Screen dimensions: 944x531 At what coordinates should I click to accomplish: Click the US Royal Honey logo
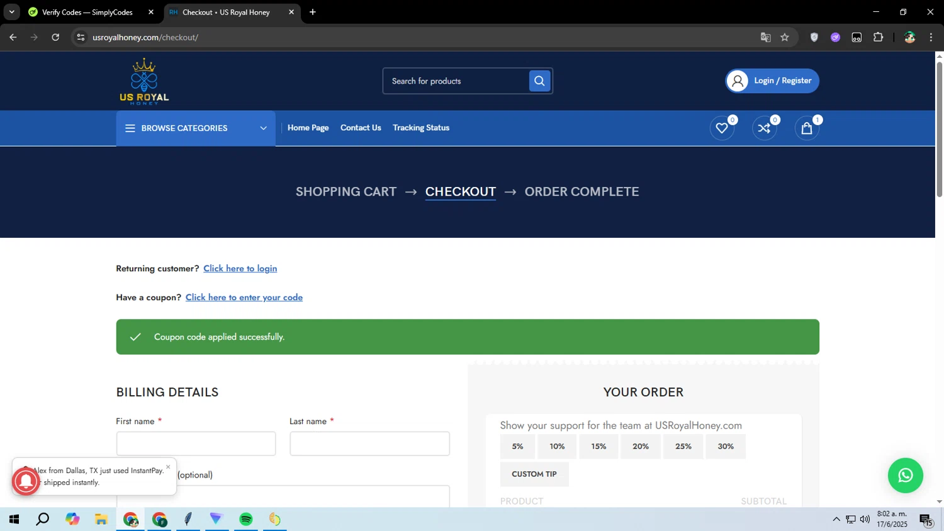(x=144, y=81)
